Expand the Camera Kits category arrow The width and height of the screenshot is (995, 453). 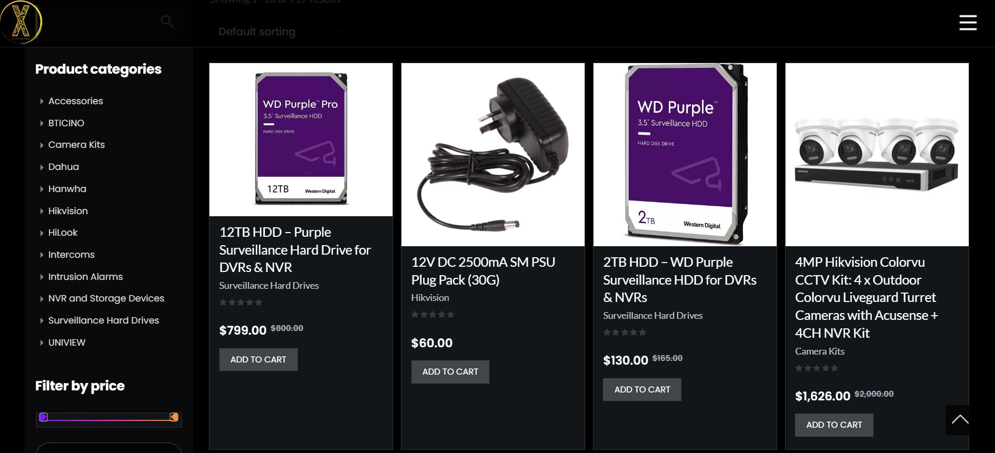click(x=42, y=145)
